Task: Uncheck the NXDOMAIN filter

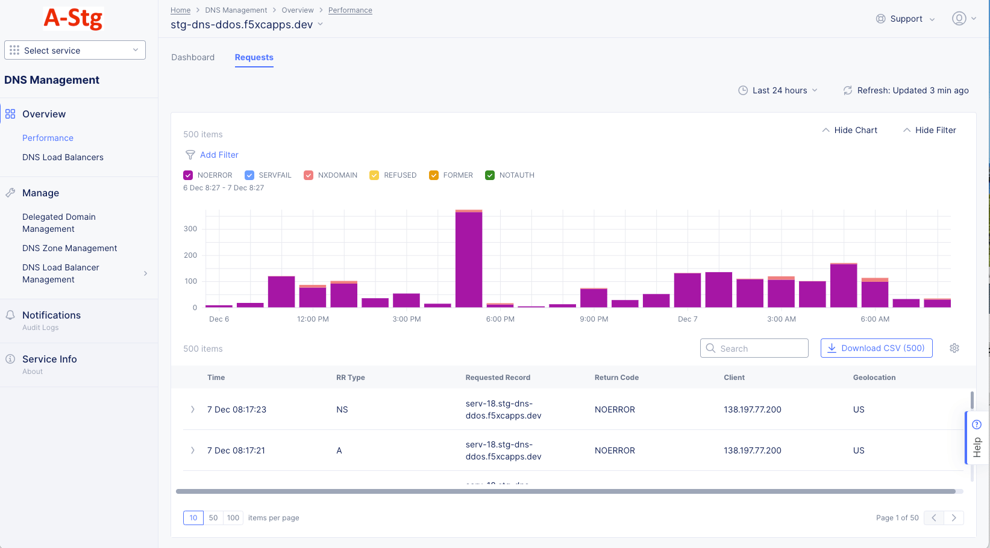Action: point(309,175)
